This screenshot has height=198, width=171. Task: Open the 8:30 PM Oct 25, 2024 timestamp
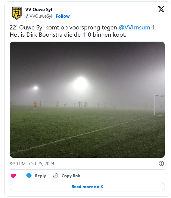[32, 164]
